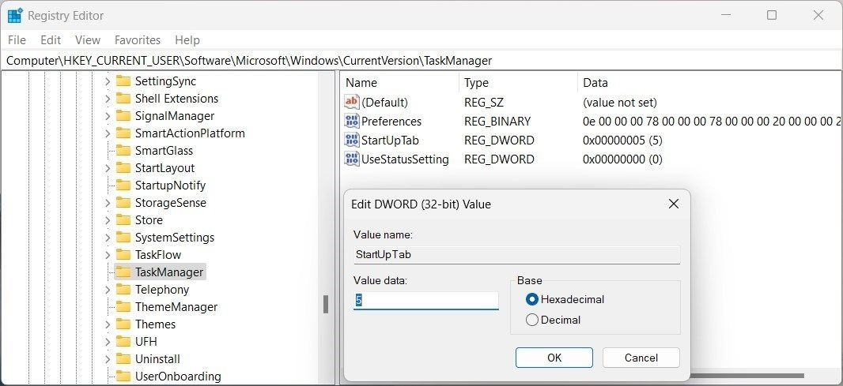Image resolution: width=843 pixels, height=386 pixels.
Task: Click the SmartGlass folder icon
Action: [x=123, y=150]
